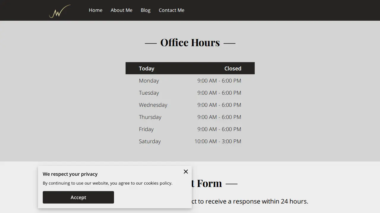The width and height of the screenshot is (380, 213).
Task: Click the site logo in the header
Action: (x=60, y=11)
